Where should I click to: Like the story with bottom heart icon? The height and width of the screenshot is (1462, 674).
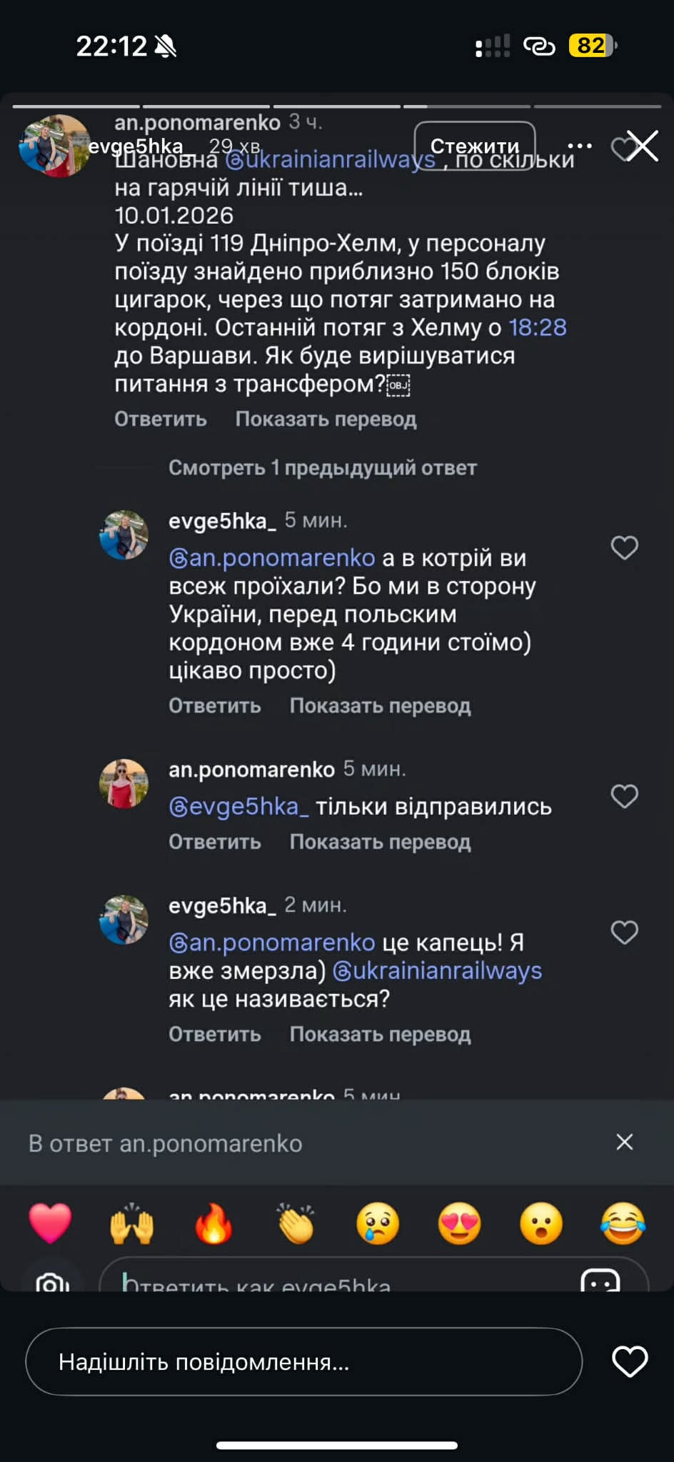[630, 1362]
